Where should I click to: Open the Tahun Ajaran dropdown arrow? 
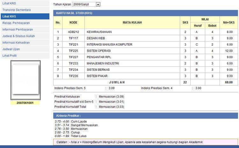coord(98,4)
